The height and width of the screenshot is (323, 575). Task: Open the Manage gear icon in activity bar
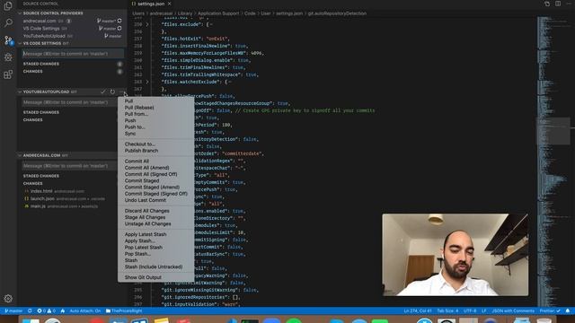pyautogui.click(x=8, y=299)
